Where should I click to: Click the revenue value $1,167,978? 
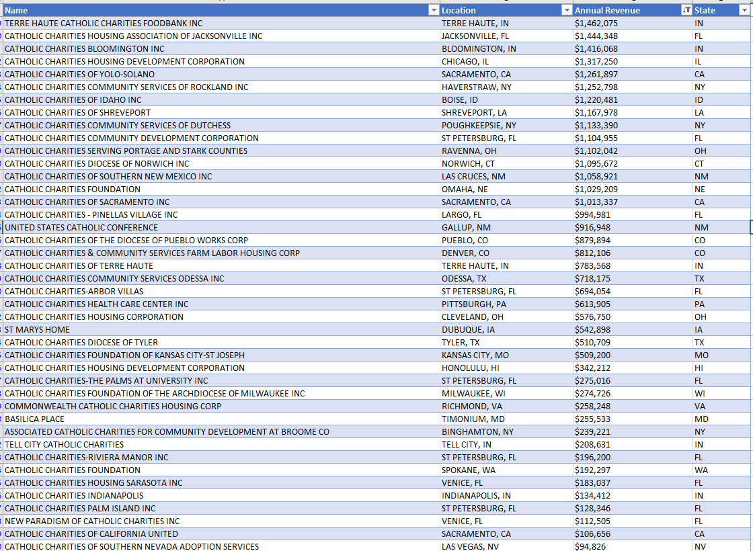[633, 112]
